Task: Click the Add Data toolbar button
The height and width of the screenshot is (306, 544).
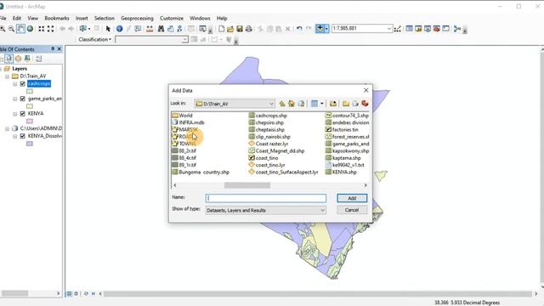Action: tap(320, 28)
